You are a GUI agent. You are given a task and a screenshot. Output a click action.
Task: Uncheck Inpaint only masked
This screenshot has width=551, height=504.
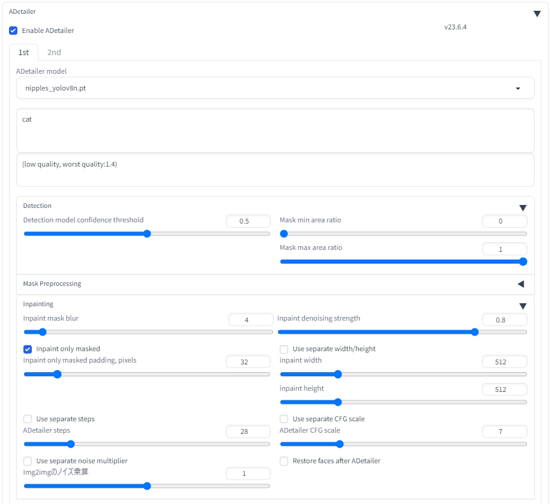pos(28,349)
